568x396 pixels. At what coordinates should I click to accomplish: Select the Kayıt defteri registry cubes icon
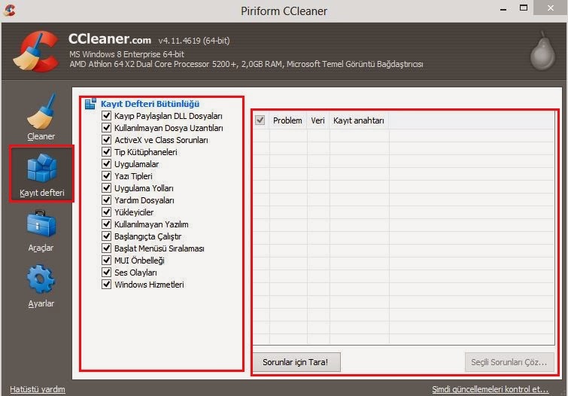click(x=41, y=168)
